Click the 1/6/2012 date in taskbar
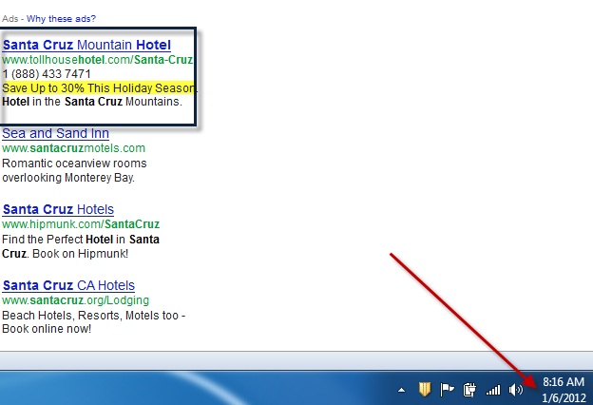 (x=564, y=397)
